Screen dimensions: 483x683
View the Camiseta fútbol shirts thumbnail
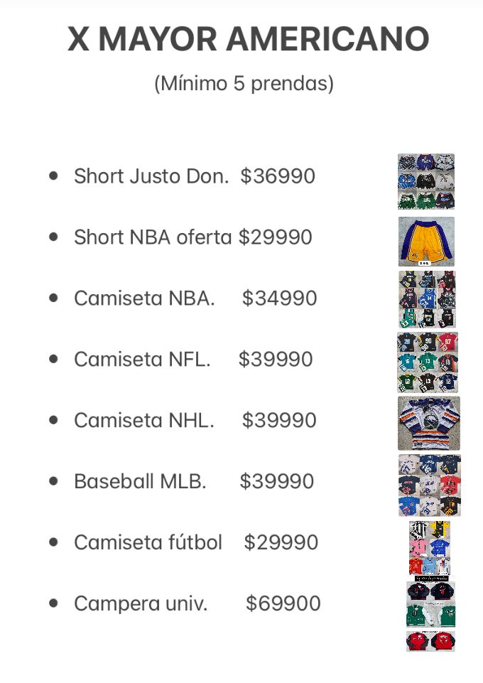429,548
